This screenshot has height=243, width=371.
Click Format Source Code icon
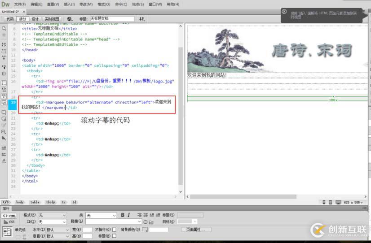[x=4, y=161]
